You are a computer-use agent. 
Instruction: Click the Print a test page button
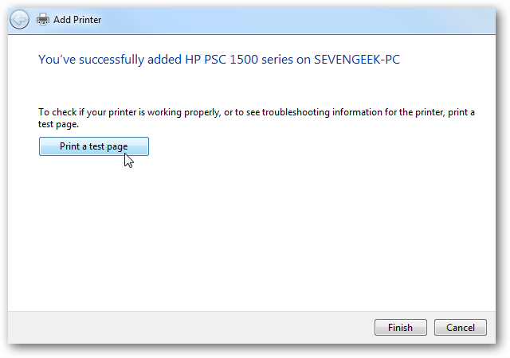point(94,146)
